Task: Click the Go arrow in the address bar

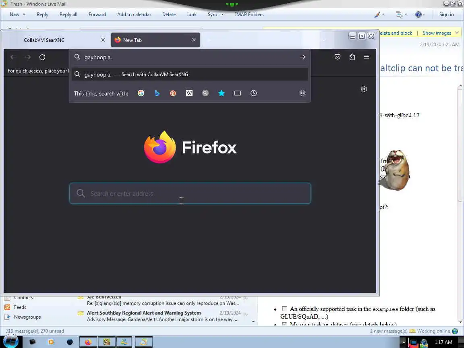Action: pyautogui.click(x=302, y=57)
